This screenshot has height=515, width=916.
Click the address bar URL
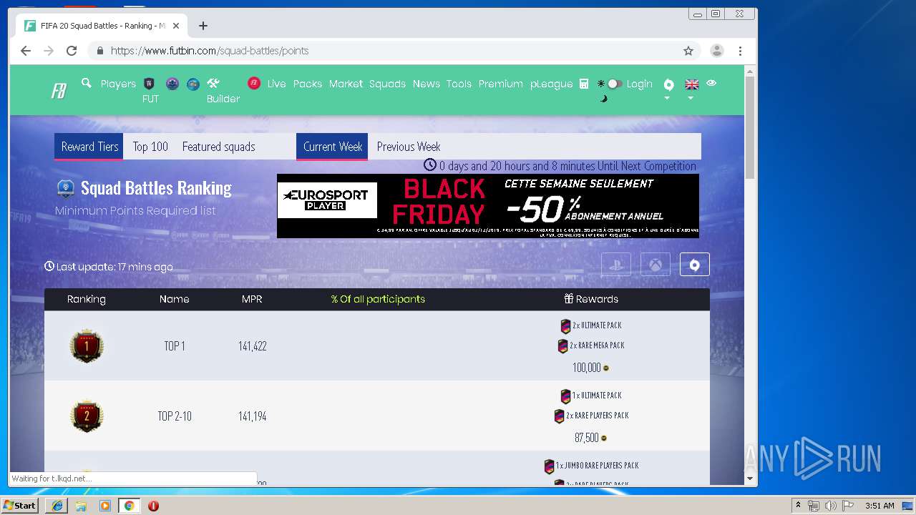[210, 51]
